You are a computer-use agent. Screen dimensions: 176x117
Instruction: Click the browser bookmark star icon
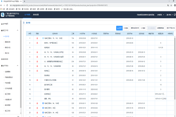pyautogui.click(x=171, y=5)
